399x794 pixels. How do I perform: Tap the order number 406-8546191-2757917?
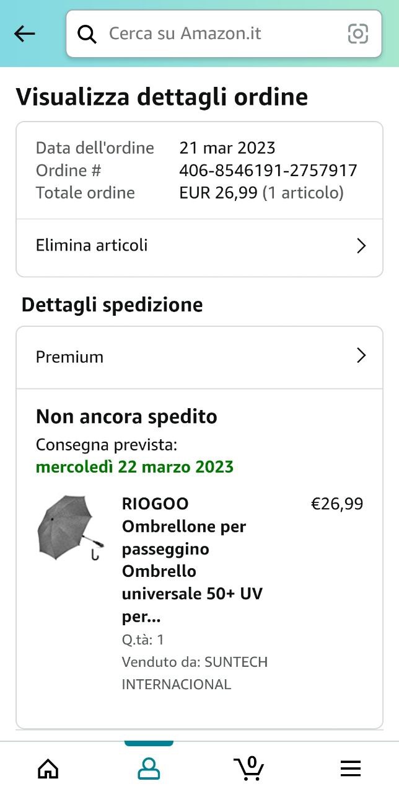coord(268,171)
